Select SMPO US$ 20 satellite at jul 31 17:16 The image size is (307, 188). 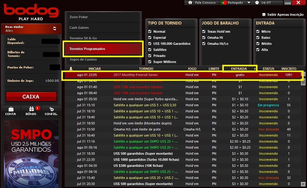coord(183,141)
